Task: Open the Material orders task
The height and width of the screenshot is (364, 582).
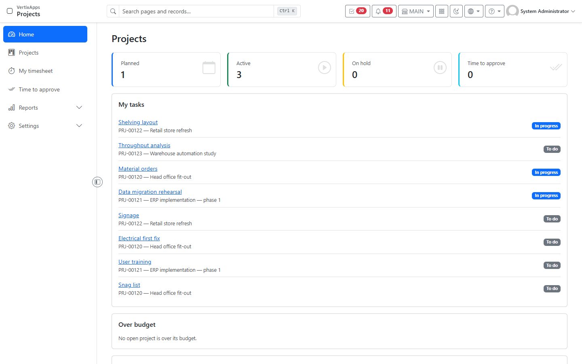Action: point(138,169)
